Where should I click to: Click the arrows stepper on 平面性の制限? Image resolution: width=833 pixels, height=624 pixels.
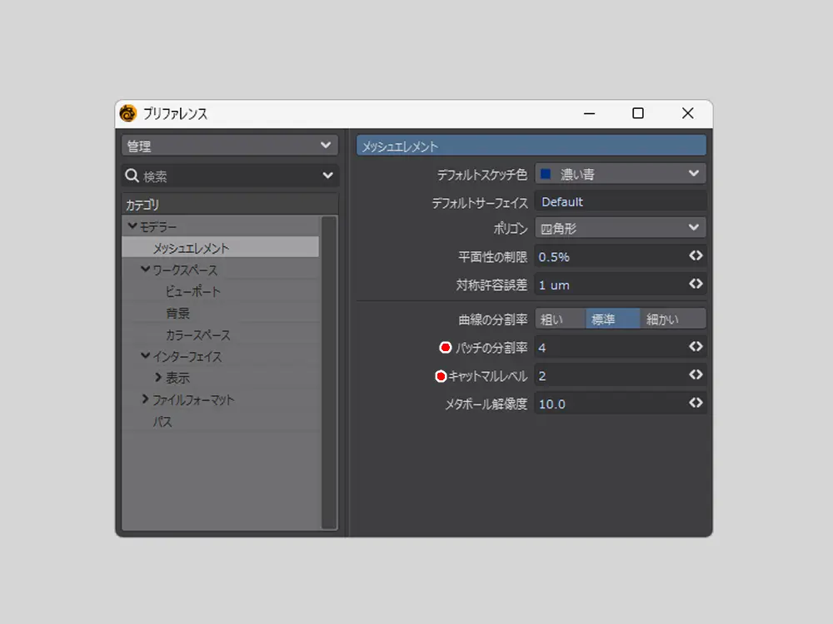696,256
